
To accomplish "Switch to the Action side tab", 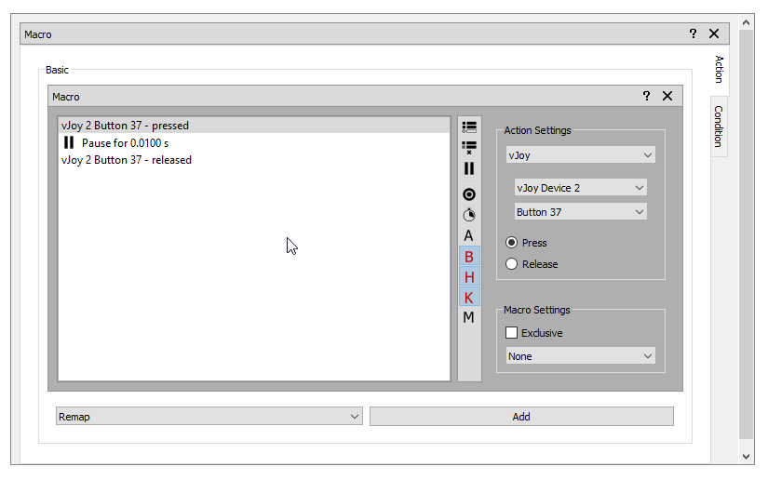I will pyautogui.click(x=719, y=69).
